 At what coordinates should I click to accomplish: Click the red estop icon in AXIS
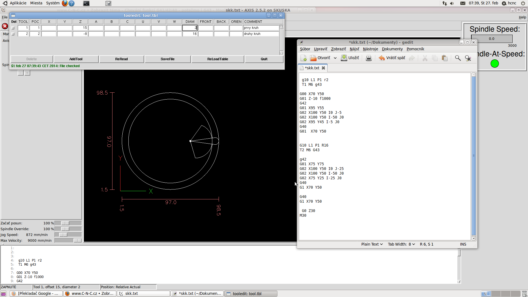click(5, 26)
